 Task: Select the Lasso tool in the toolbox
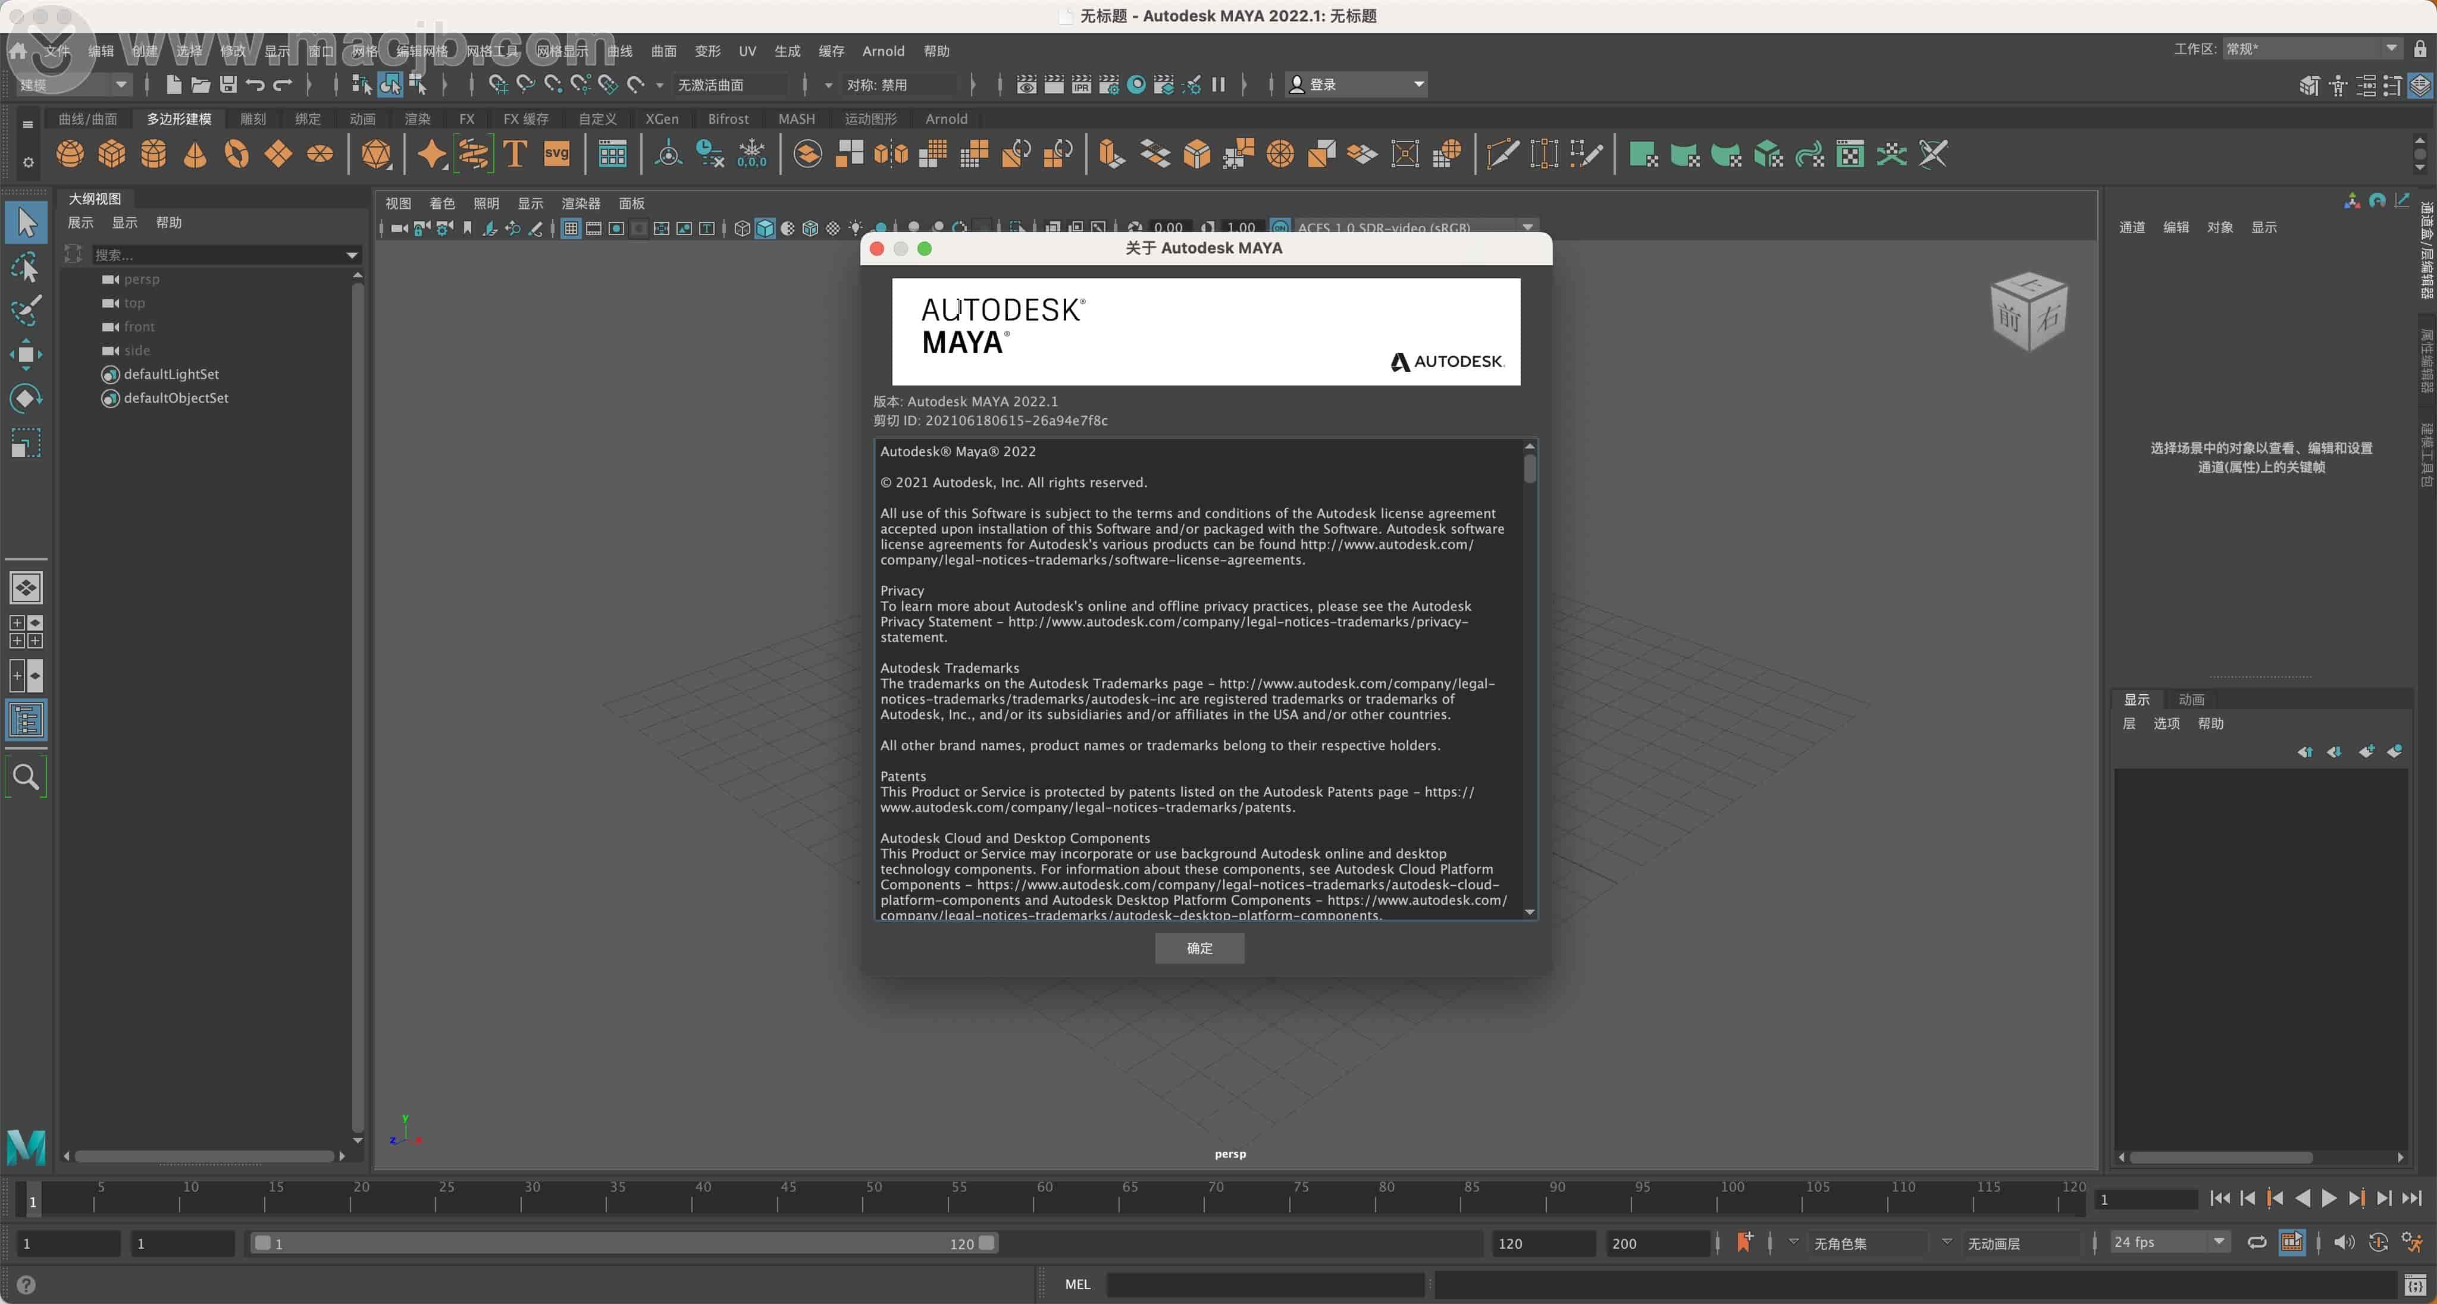coord(26,268)
